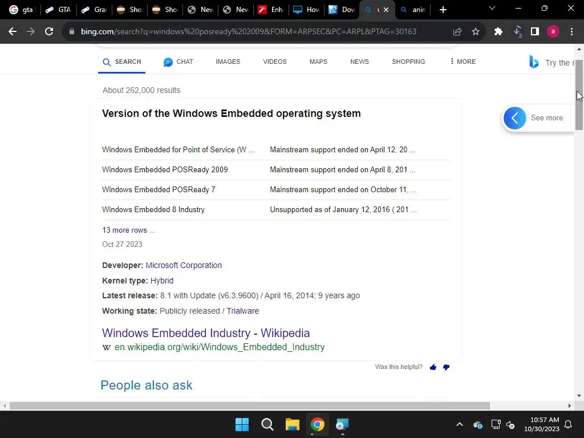The width and height of the screenshot is (584, 438).
Task: Open MAPS results
Action: pos(318,62)
